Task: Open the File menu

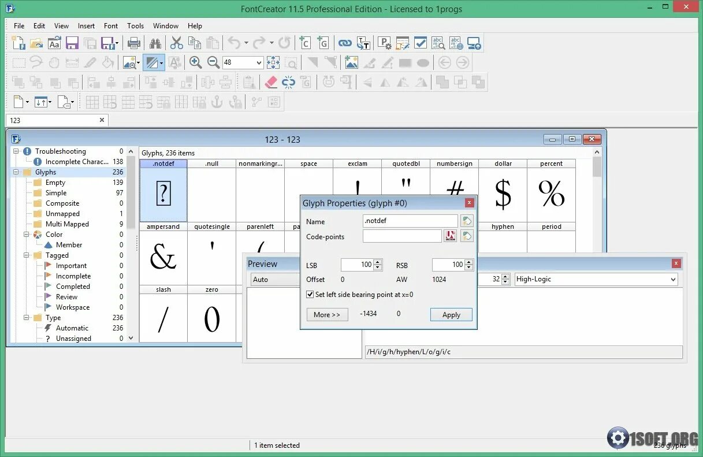Action: click(19, 25)
